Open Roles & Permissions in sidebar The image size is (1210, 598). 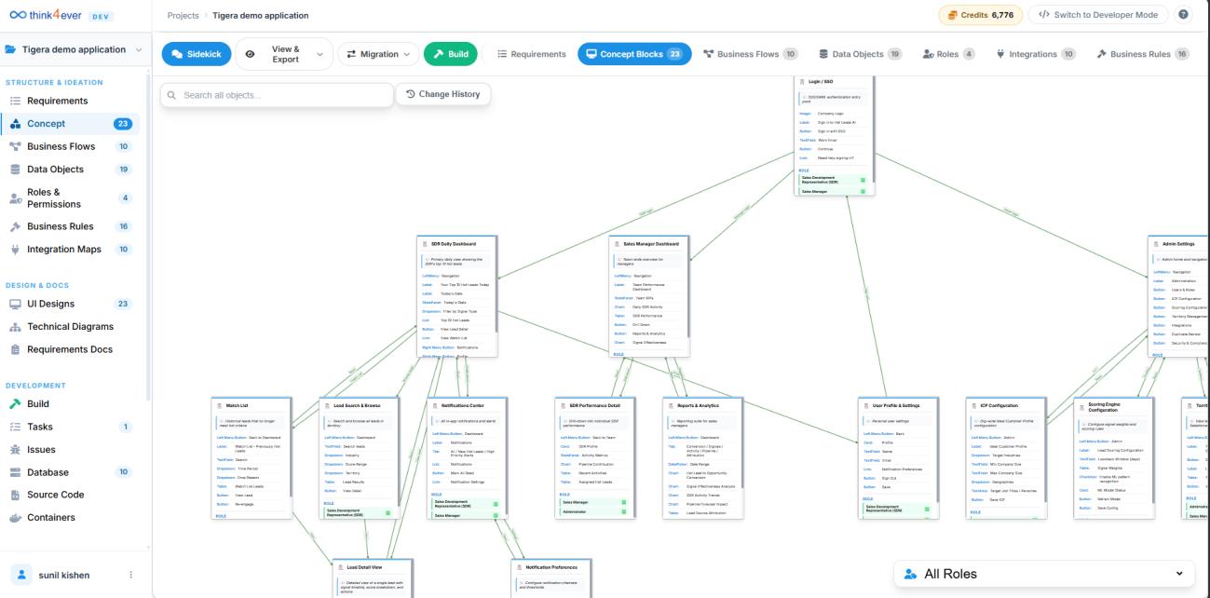pos(72,197)
